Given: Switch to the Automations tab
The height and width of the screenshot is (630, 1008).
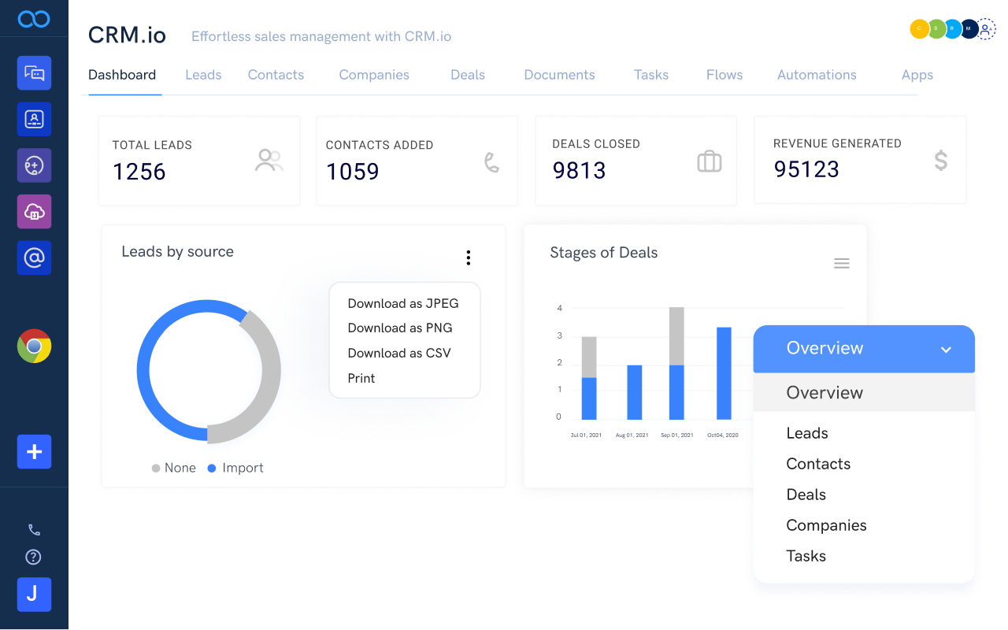Looking at the screenshot, I should (x=817, y=75).
